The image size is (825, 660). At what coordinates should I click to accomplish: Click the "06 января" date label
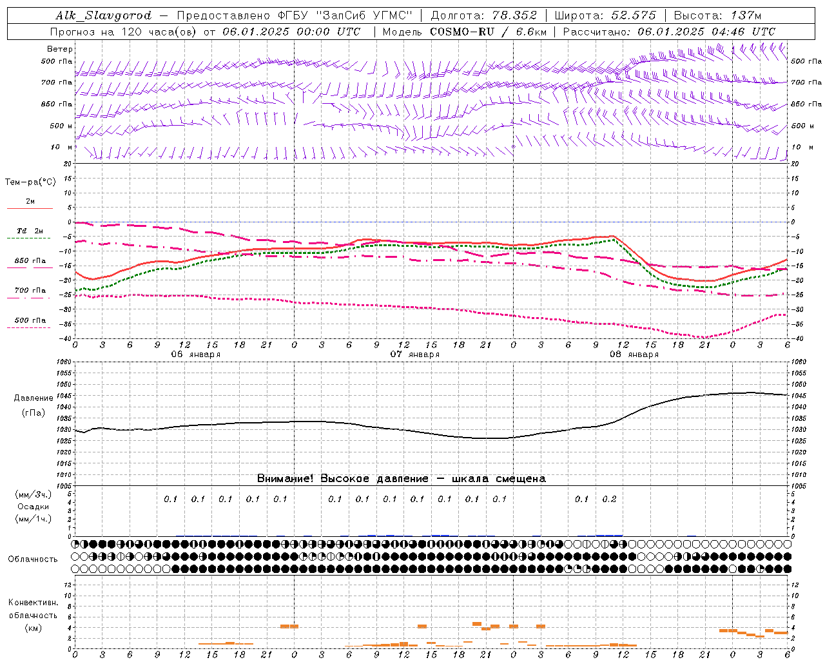click(x=195, y=354)
